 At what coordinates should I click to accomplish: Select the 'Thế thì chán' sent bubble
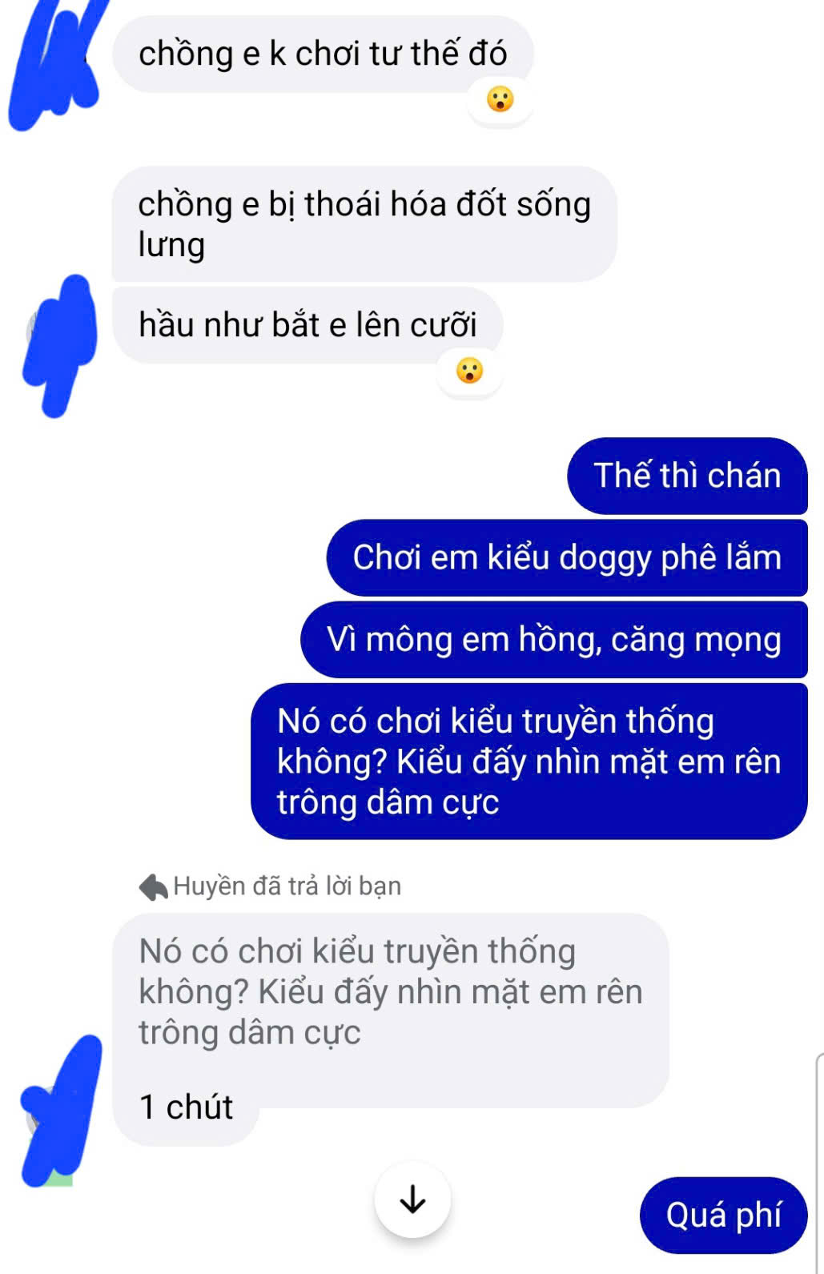[x=687, y=476]
